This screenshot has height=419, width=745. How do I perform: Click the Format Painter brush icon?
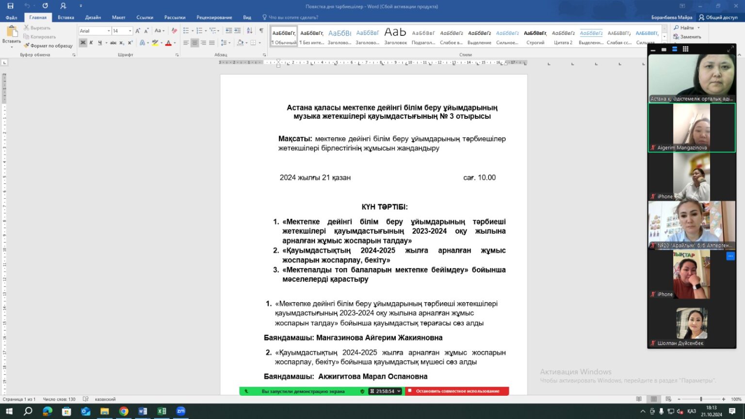click(27, 46)
